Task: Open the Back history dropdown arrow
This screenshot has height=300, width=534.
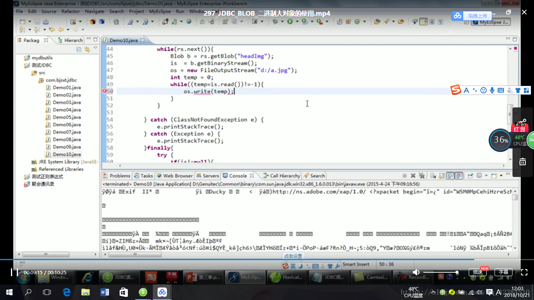Action: pyautogui.click(x=68, y=30)
